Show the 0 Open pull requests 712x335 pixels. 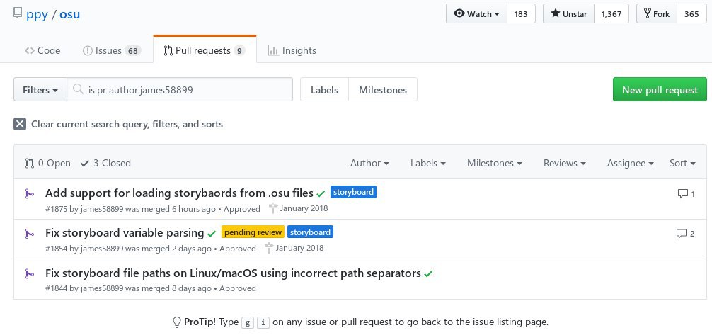pos(47,163)
